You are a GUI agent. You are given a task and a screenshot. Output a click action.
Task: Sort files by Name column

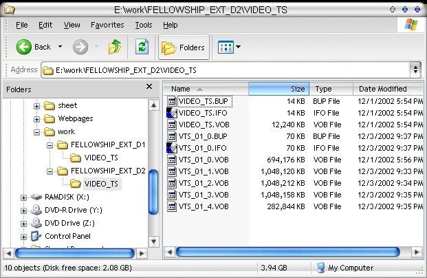click(x=206, y=89)
